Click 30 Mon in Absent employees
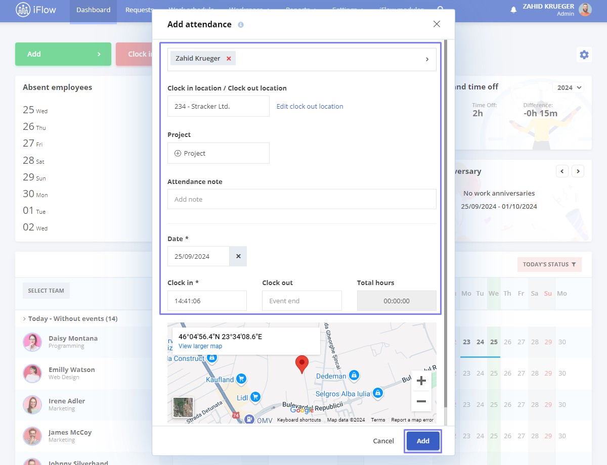The height and width of the screenshot is (465, 607). (x=35, y=194)
